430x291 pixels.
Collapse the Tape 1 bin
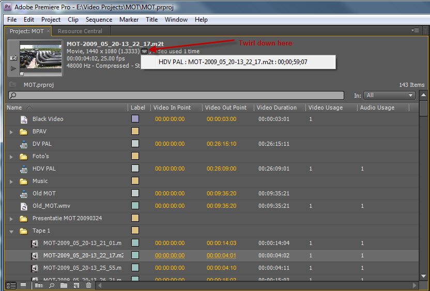pos(11,231)
